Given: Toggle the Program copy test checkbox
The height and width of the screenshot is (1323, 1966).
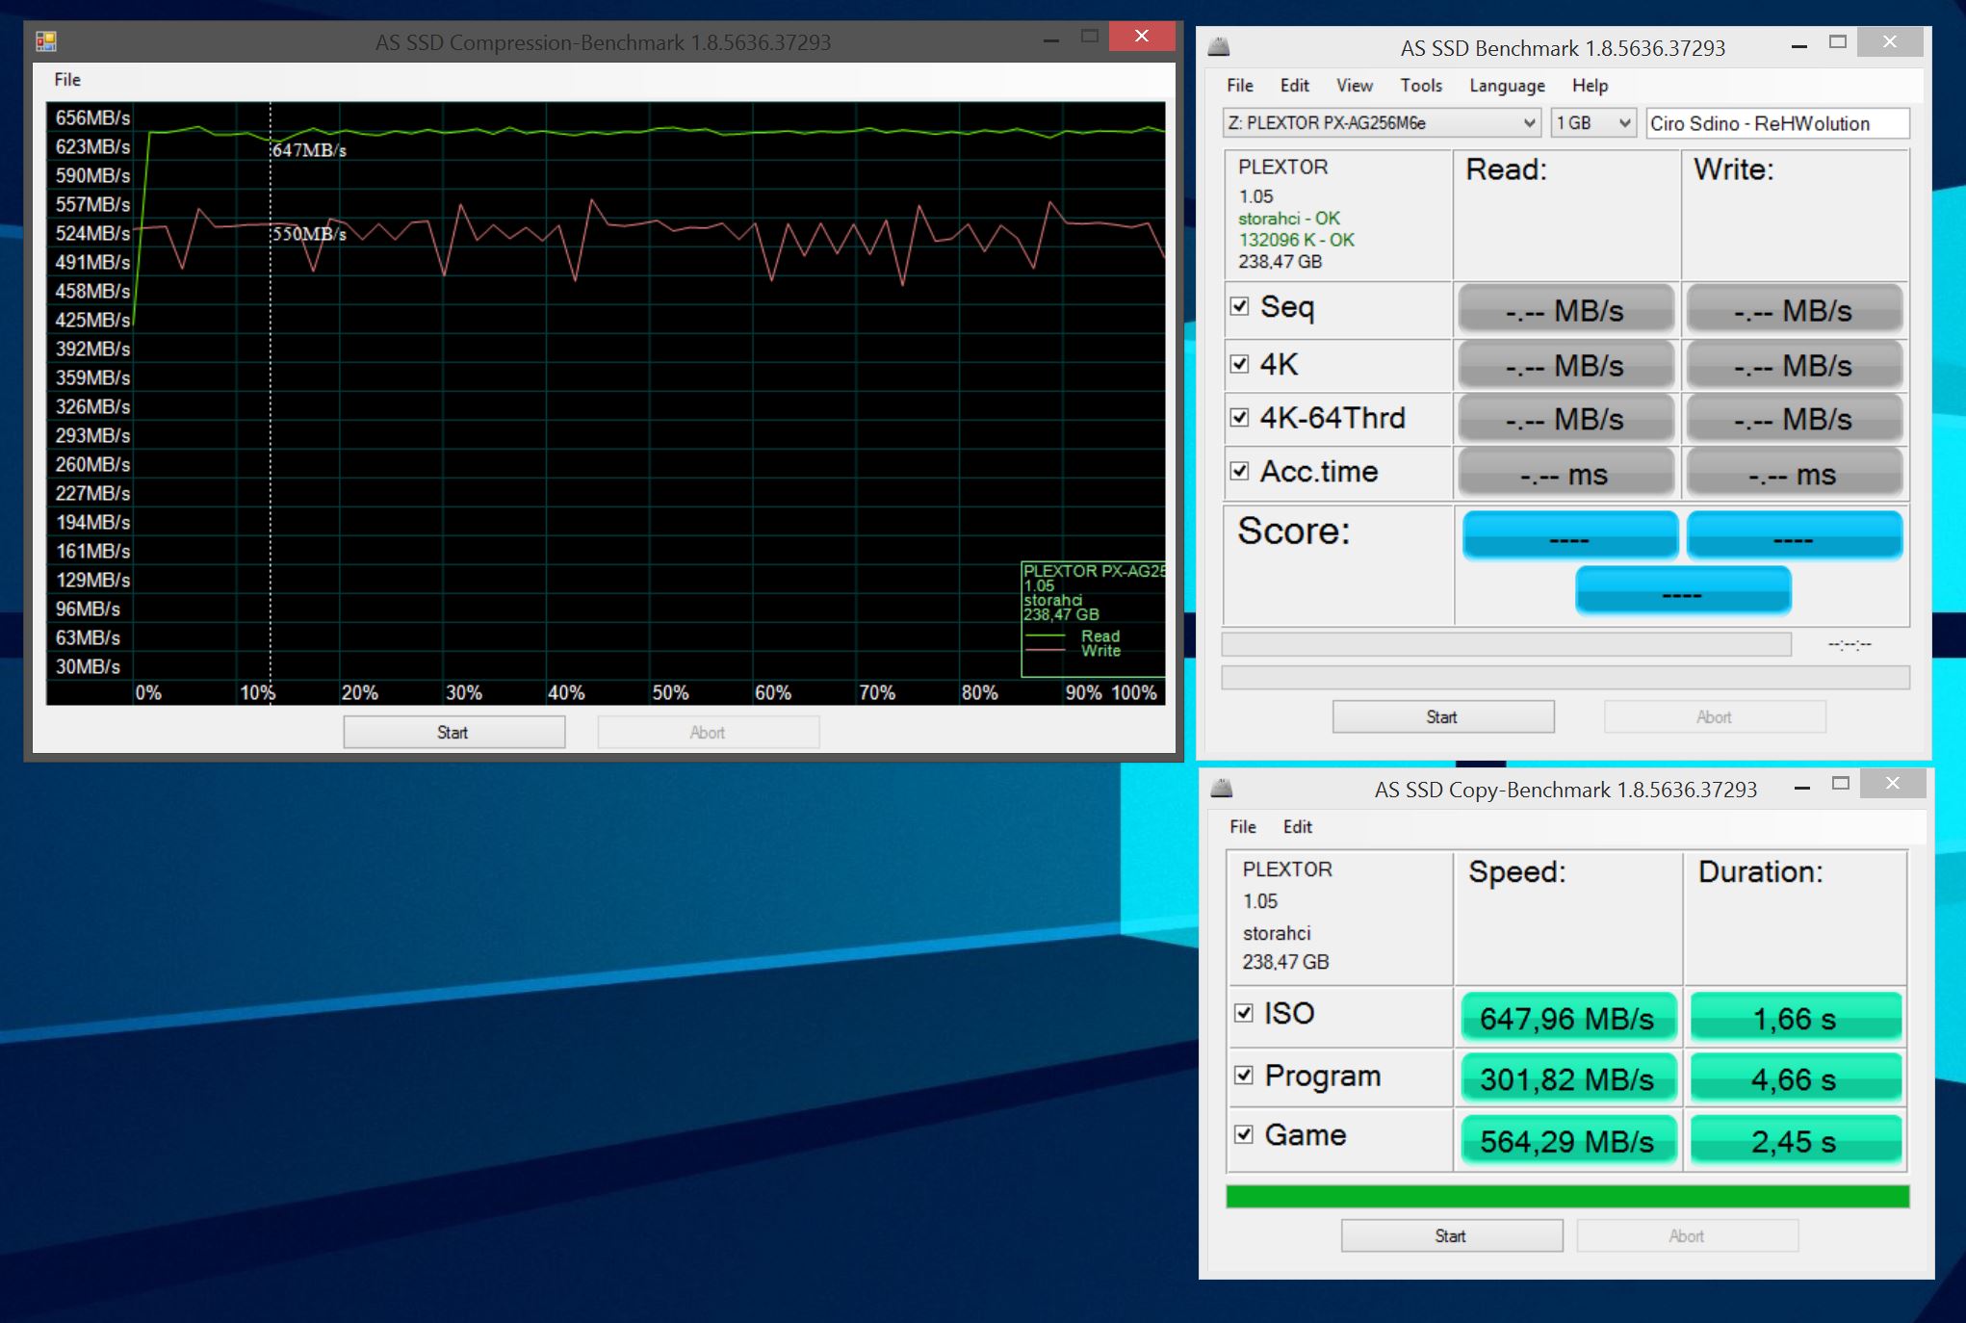Looking at the screenshot, I should (1244, 1075).
